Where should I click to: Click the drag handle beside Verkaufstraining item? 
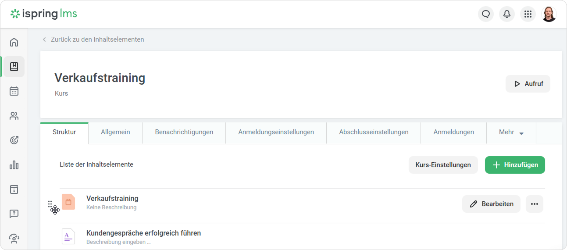(50, 204)
